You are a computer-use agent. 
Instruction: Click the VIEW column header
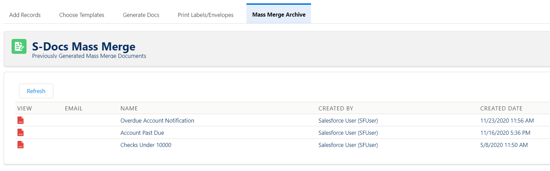(x=24, y=108)
